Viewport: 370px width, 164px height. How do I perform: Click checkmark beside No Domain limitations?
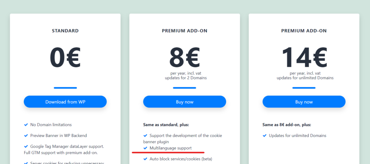pos(26,125)
